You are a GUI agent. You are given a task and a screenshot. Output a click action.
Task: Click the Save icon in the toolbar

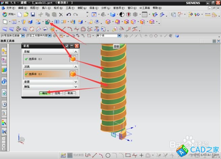pos(33,14)
